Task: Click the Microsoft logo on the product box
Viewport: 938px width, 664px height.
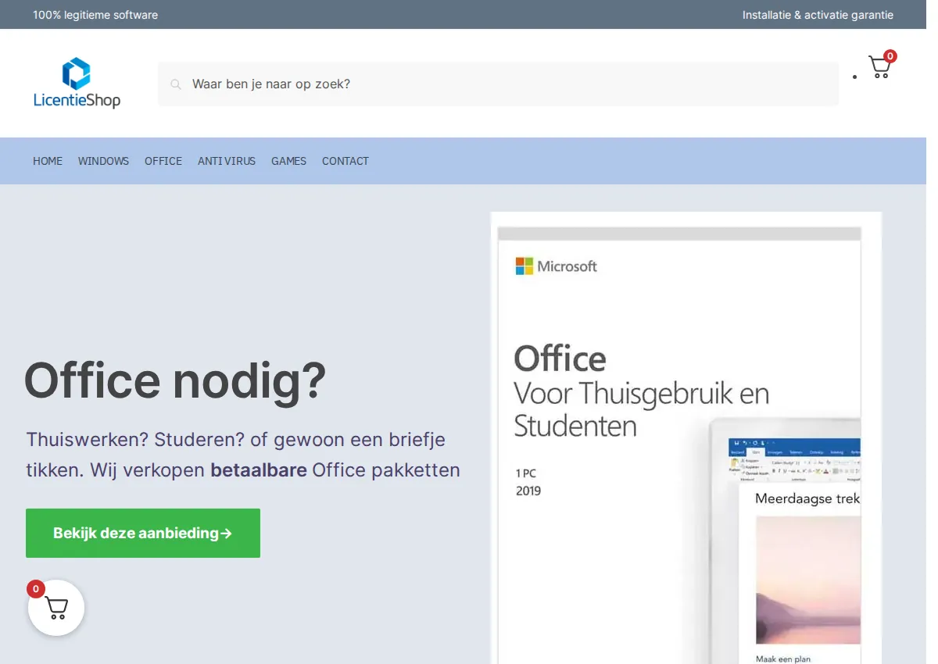Action: coord(556,266)
